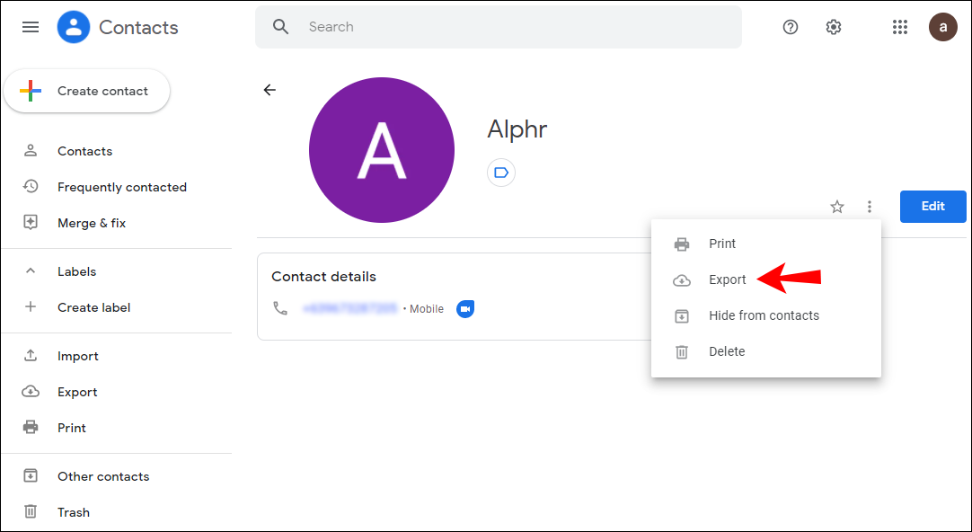Image resolution: width=972 pixels, height=532 pixels.
Task: Click the Create contact button
Action: [x=87, y=91]
